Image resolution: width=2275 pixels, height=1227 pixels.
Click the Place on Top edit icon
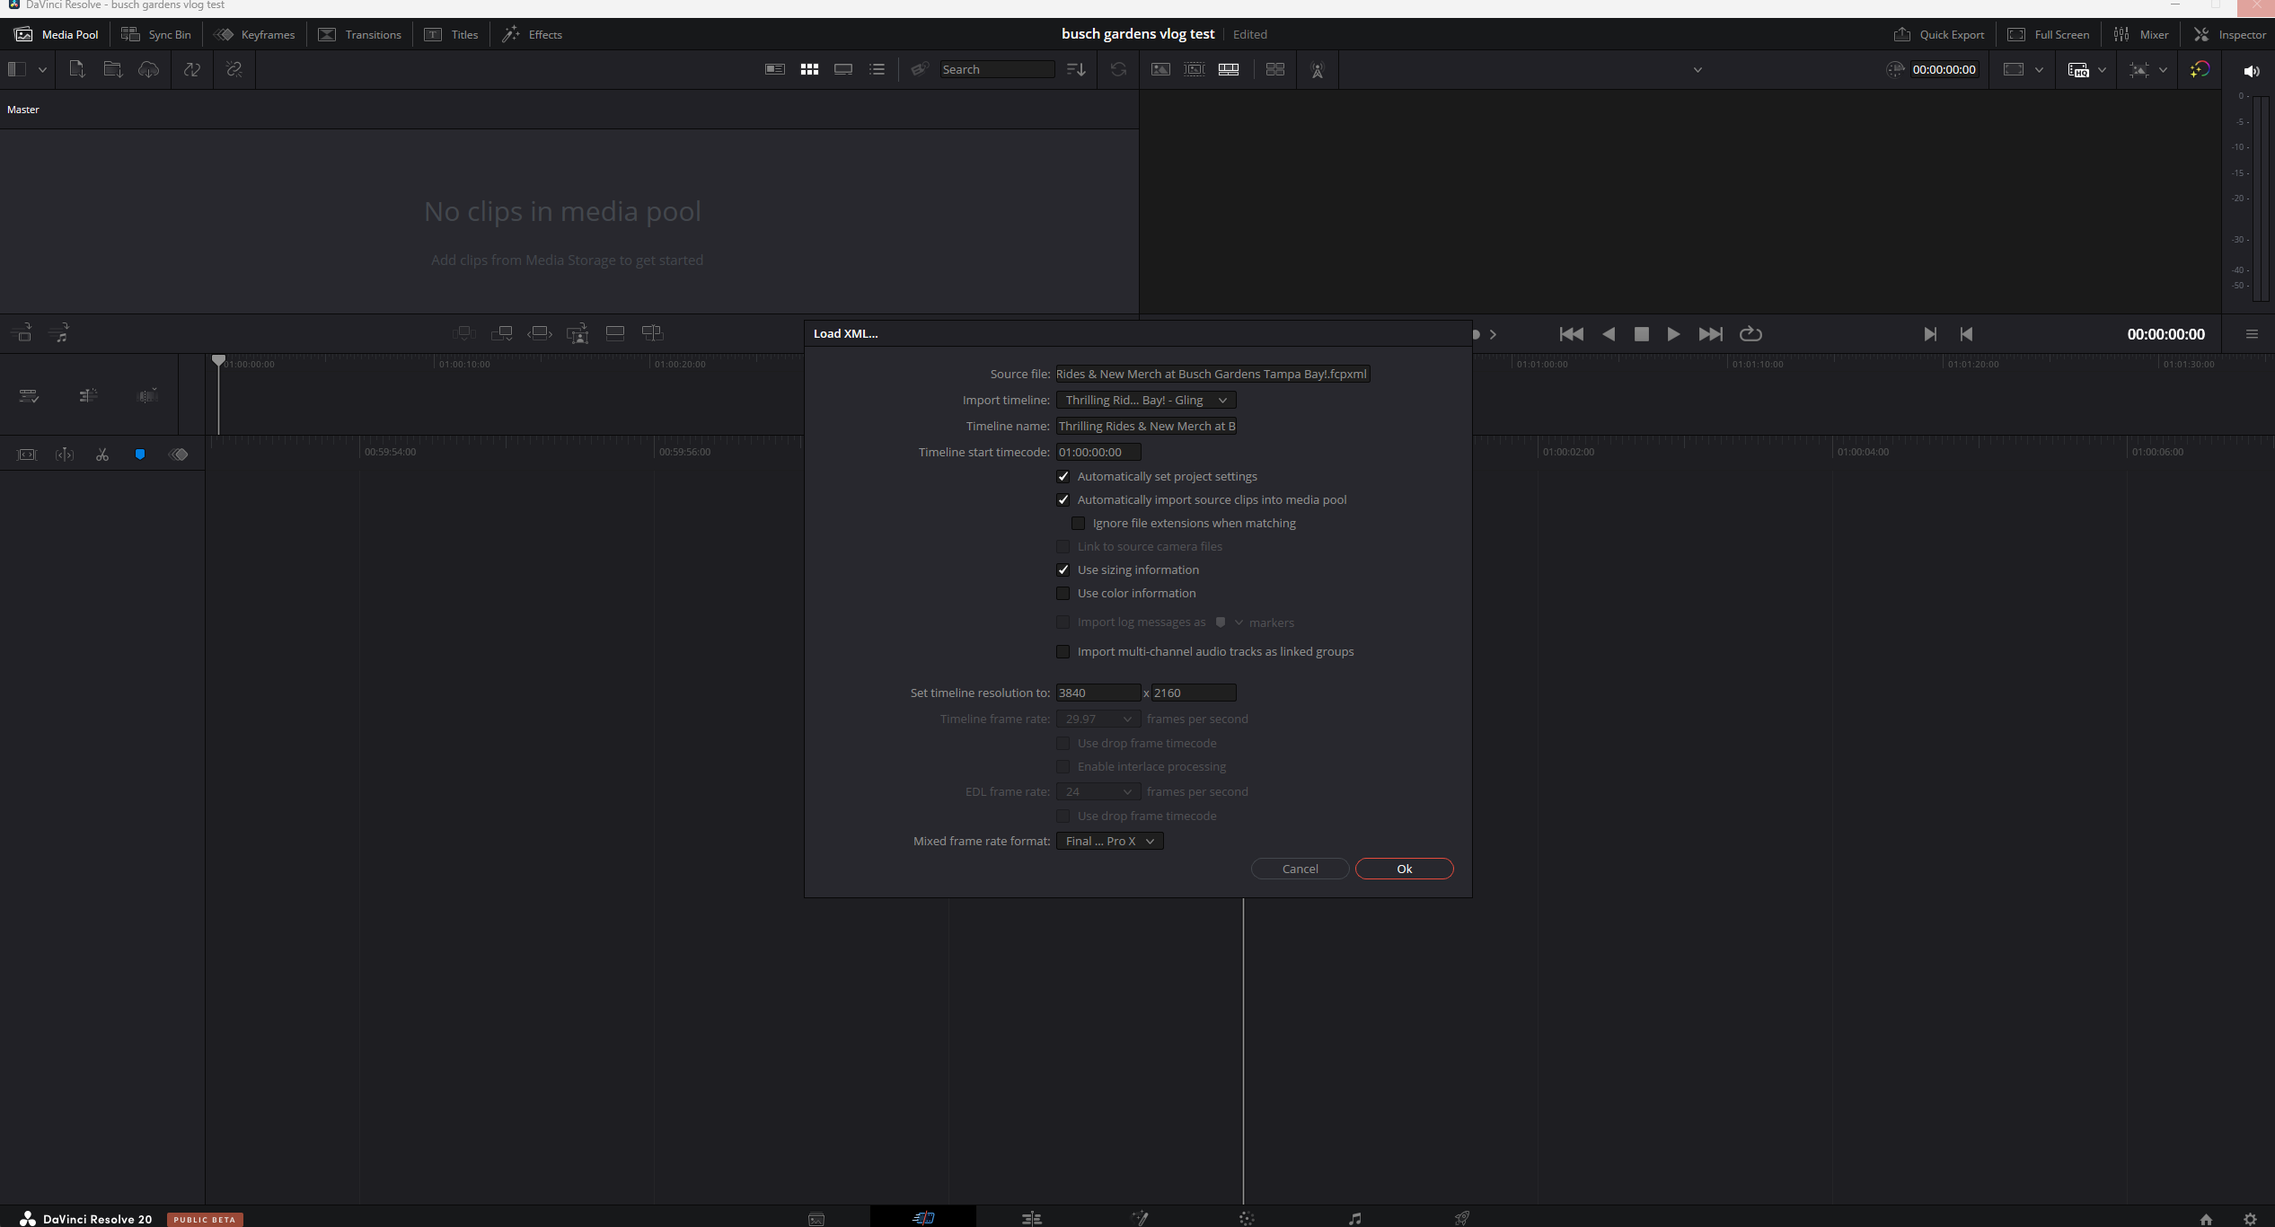(615, 333)
